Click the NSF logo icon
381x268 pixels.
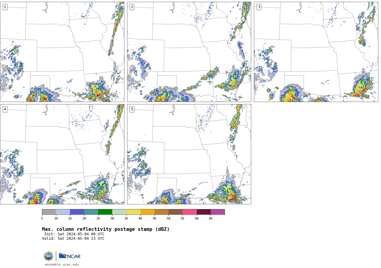[49, 256]
